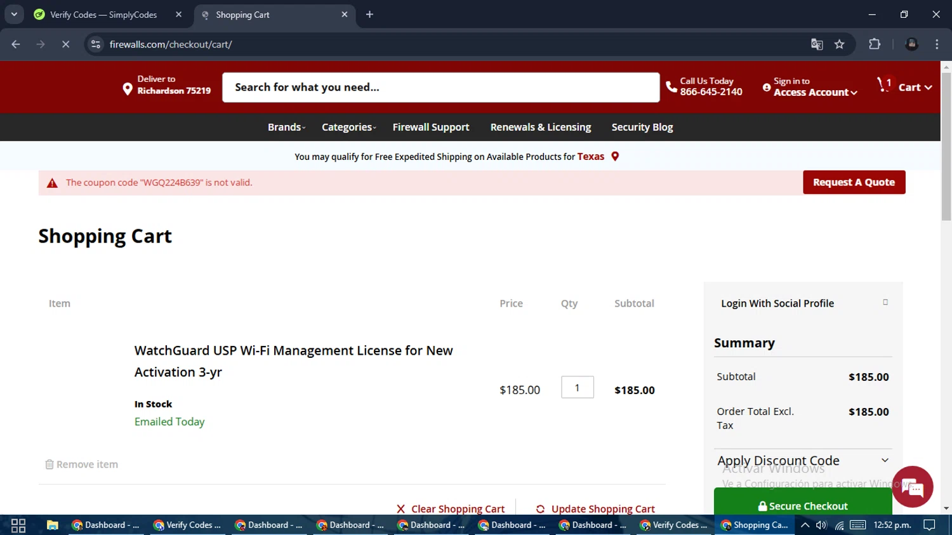952x535 pixels.
Task: Open the WatchGuard USP Wi-Fi license product link
Action: [x=293, y=361]
